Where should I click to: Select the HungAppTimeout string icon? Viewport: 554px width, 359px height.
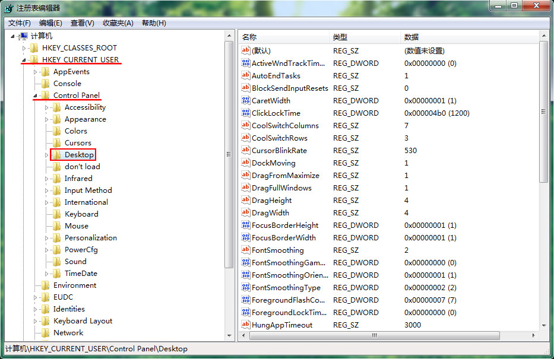coord(246,325)
